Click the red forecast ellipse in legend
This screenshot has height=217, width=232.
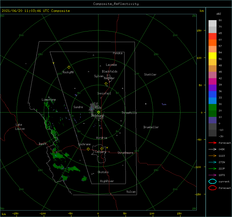pyautogui.click(x=212, y=188)
